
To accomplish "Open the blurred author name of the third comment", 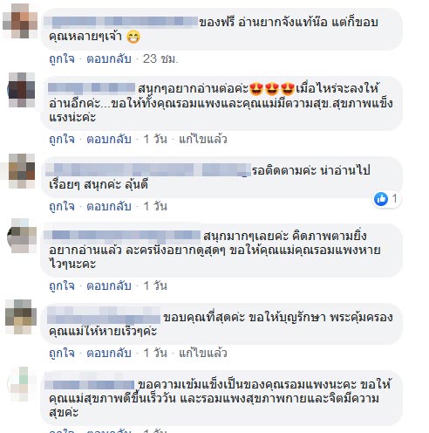I will click(x=148, y=170).
